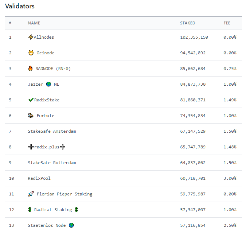Click staked amount 81,860,371
Viewport: 242px width, 233px height.
click(193, 100)
